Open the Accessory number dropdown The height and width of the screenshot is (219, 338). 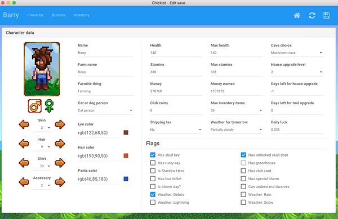(x=42, y=185)
